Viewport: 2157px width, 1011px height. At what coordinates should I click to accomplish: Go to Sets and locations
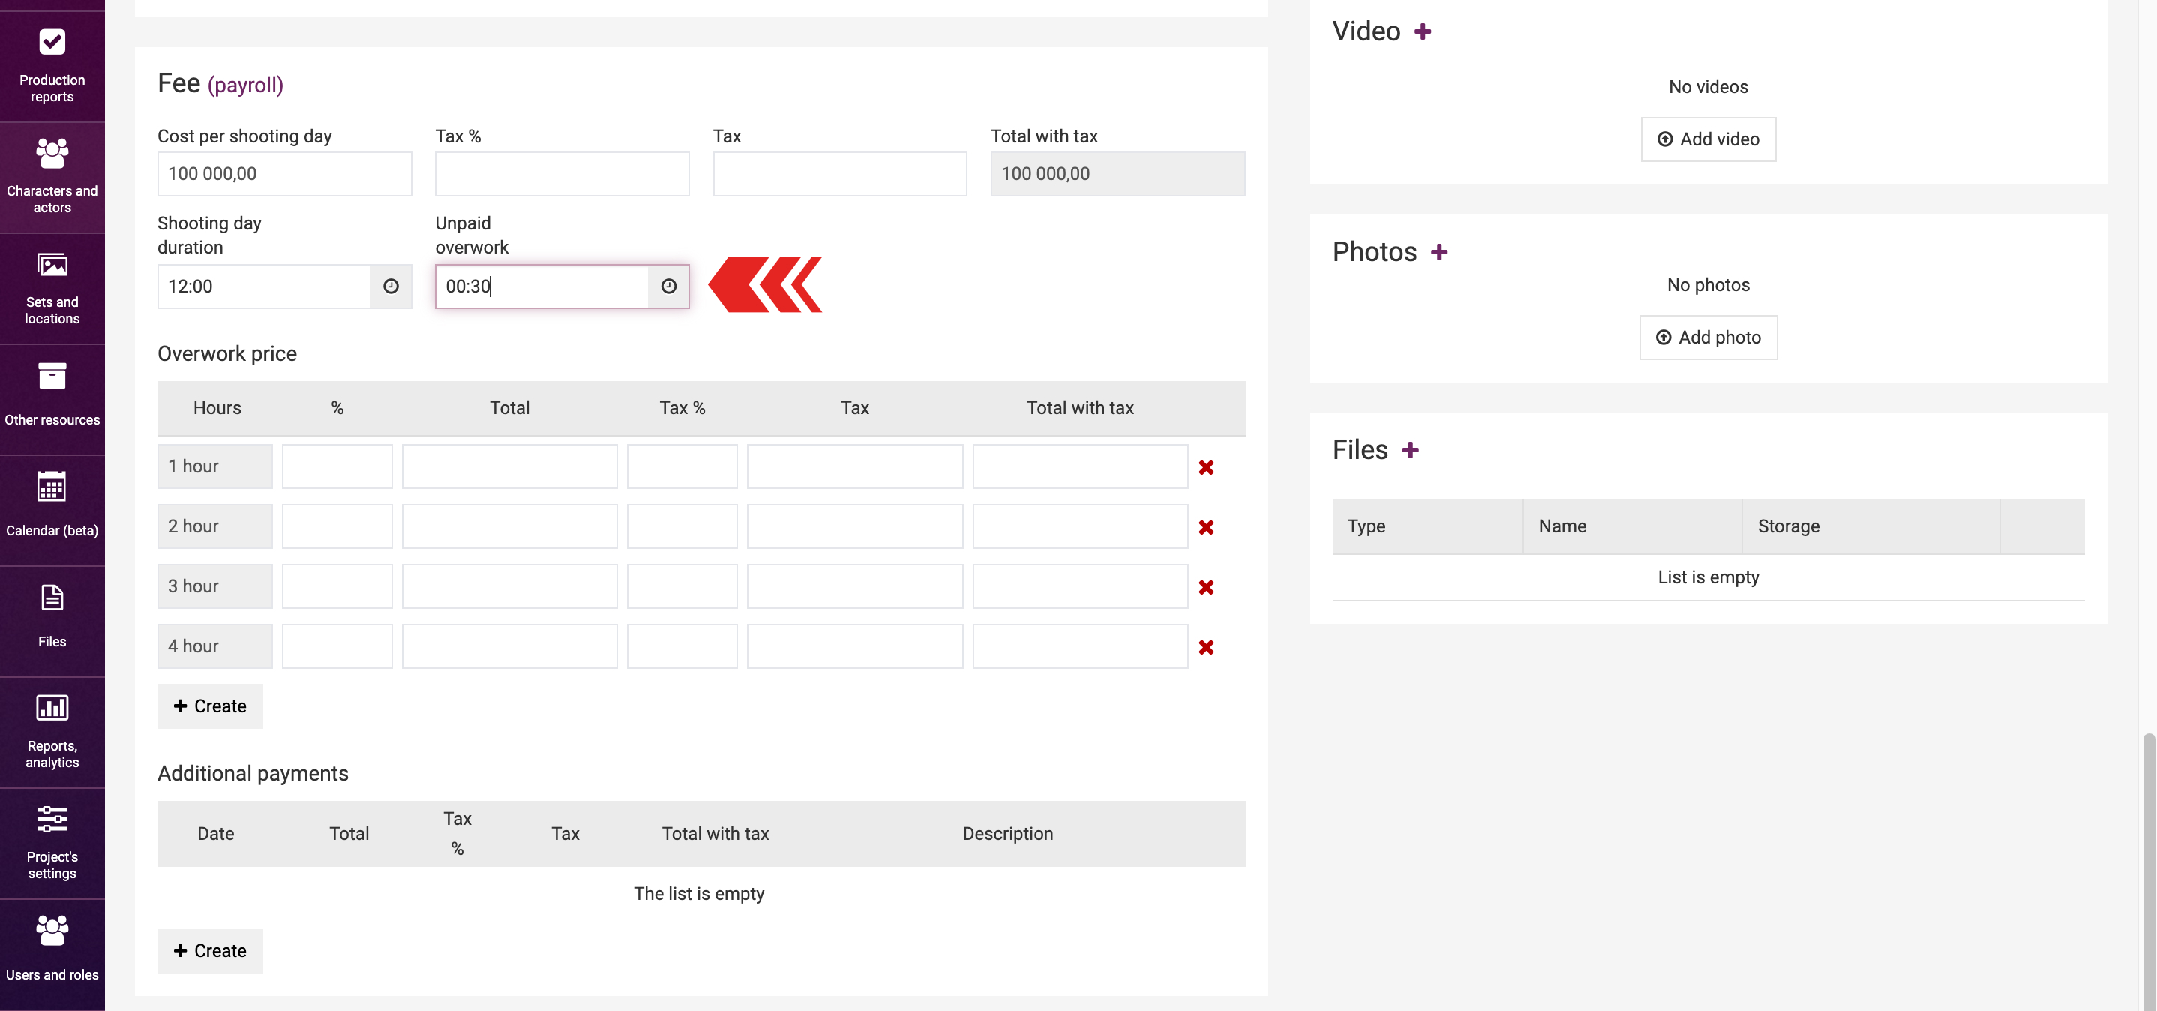[x=52, y=288]
